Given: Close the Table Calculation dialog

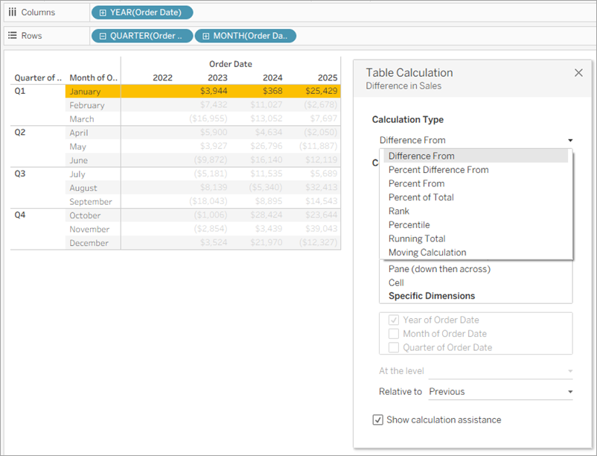Looking at the screenshot, I should point(578,72).
